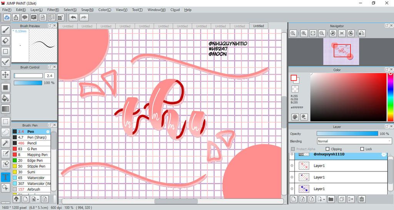Zoom in using Navigator magnifier plus
The image size is (394, 210).
pyautogui.click(x=304, y=33)
